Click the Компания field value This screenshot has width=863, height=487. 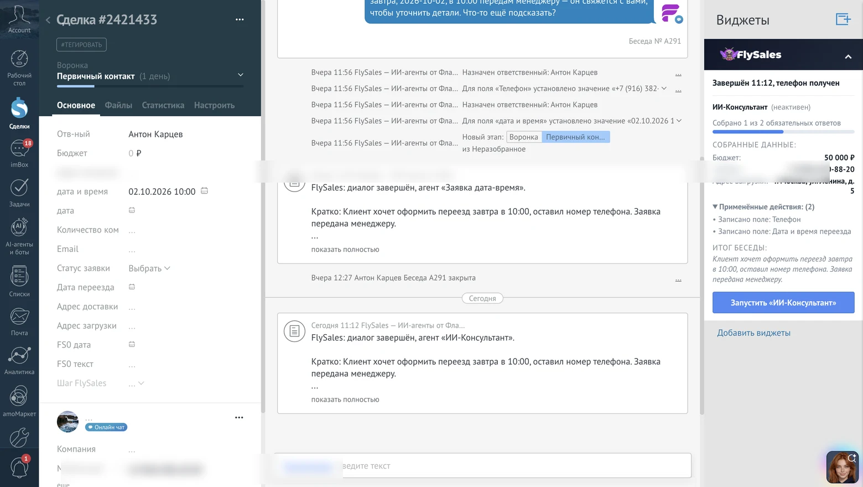pyautogui.click(x=132, y=450)
